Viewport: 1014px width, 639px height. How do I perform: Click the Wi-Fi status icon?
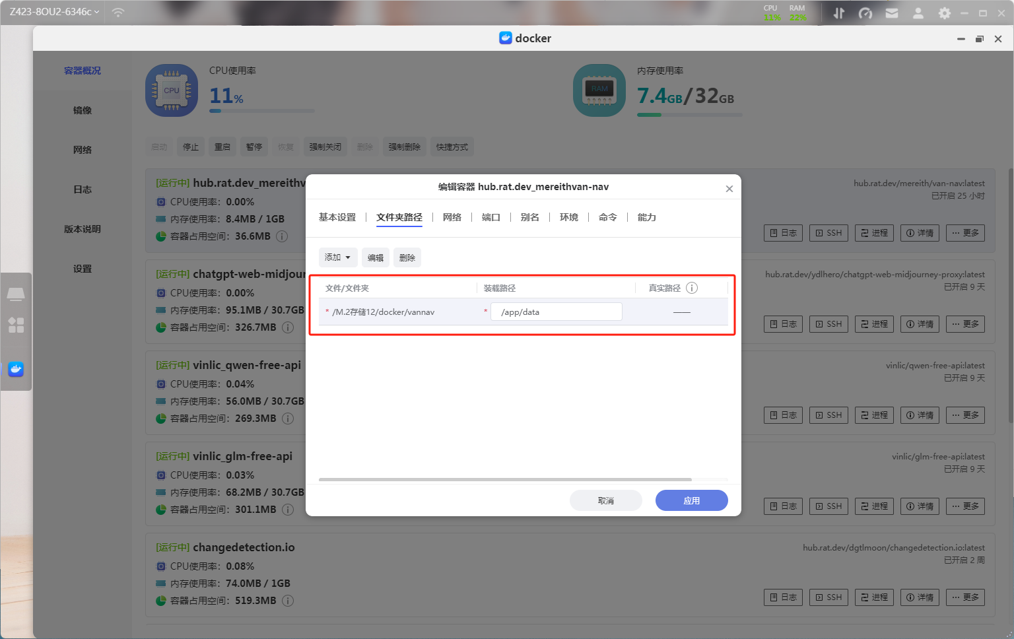tap(118, 12)
